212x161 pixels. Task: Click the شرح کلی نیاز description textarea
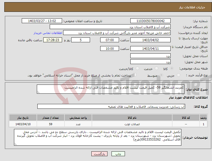(111, 89)
